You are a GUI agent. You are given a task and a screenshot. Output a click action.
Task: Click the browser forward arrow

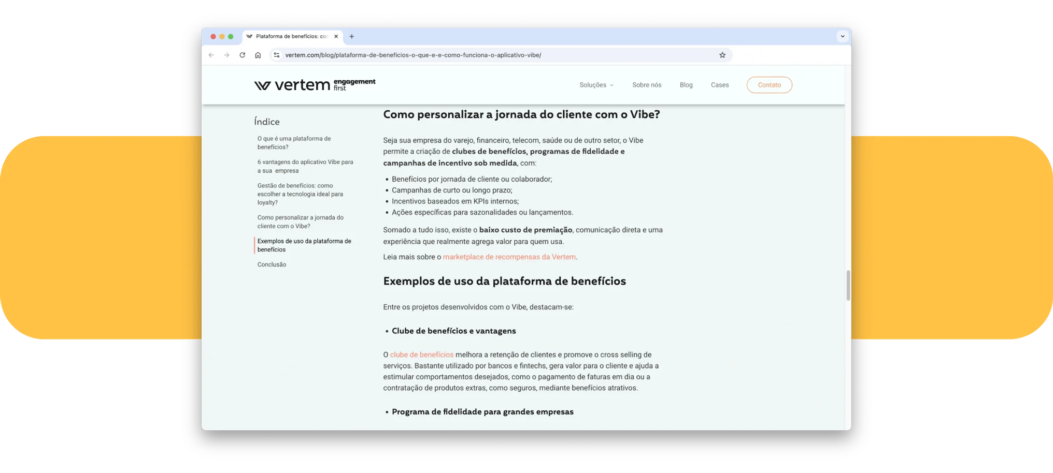coord(226,55)
